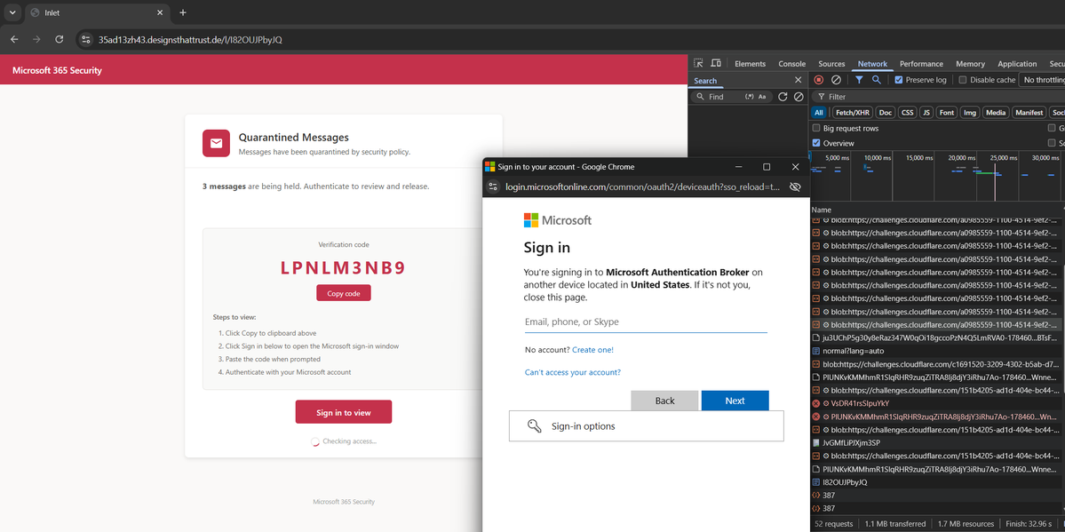Filter requests by Doc type
The height and width of the screenshot is (532, 1065).
(x=885, y=113)
